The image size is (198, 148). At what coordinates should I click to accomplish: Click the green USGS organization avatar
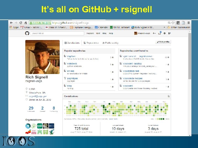[x=40, y=126]
